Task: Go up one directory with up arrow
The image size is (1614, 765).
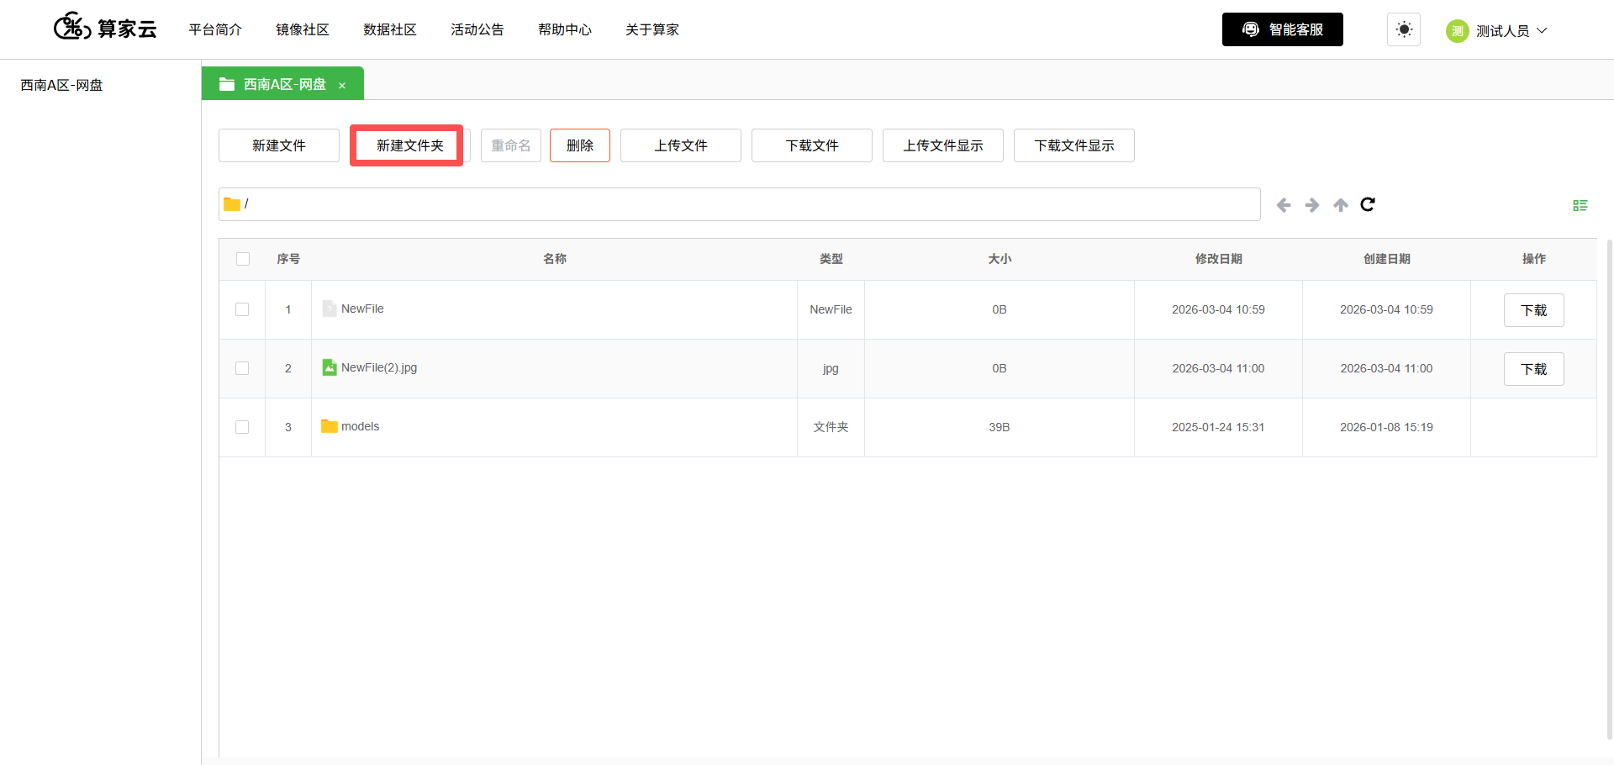Action: click(1341, 205)
